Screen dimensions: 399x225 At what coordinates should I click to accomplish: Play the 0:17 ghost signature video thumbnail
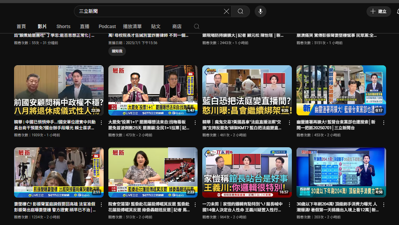pos(341,90)
